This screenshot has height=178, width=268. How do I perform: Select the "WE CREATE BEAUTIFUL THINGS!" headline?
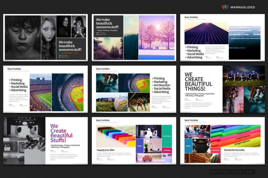tap(198, 81)
